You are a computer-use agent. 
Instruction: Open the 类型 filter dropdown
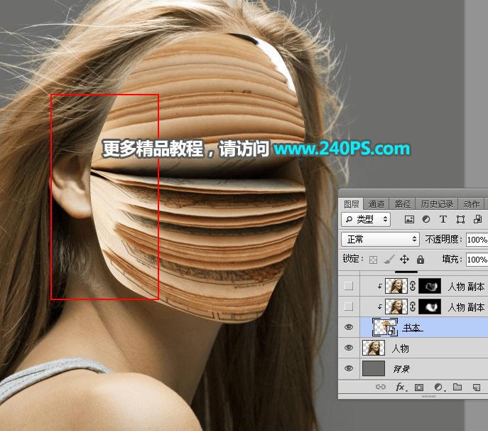[x=366, y=219]
